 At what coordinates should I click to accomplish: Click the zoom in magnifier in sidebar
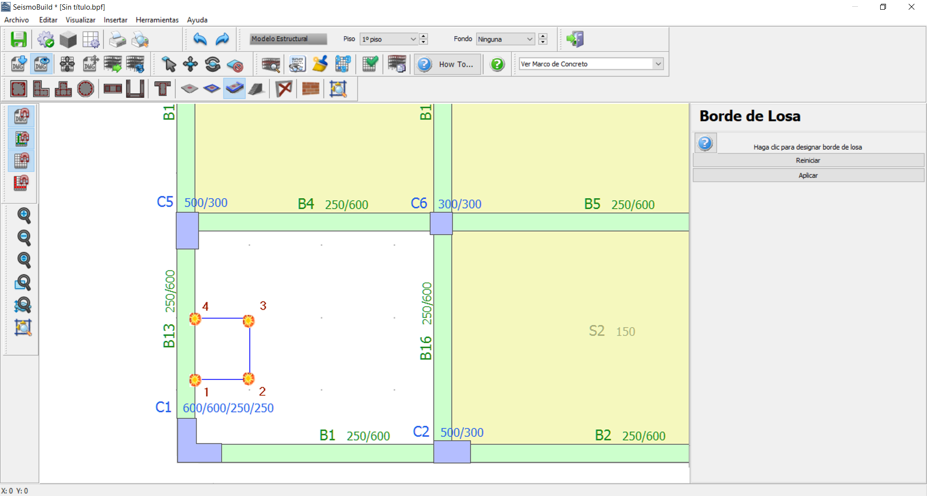pos(24,215)
